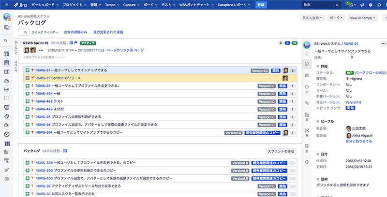Toggle the 自分の課題のみ quick filter
The width and height of the screenshot is (387, 197).
75,32
